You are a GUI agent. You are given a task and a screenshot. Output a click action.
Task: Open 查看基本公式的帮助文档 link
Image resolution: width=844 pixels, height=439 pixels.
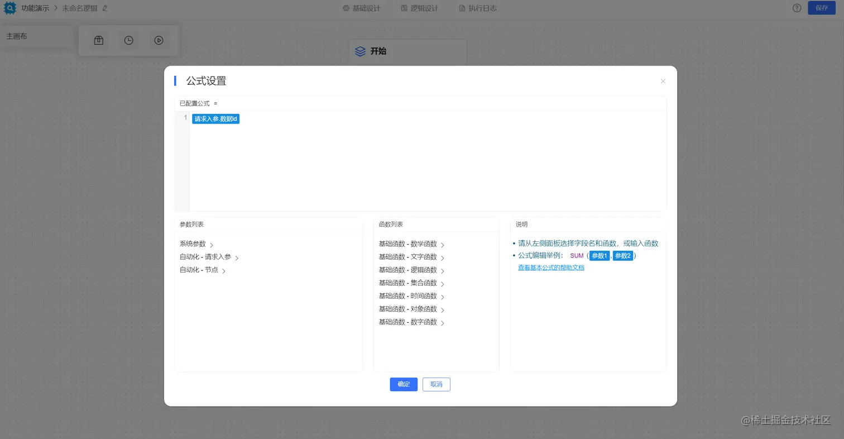coord(551,268)
